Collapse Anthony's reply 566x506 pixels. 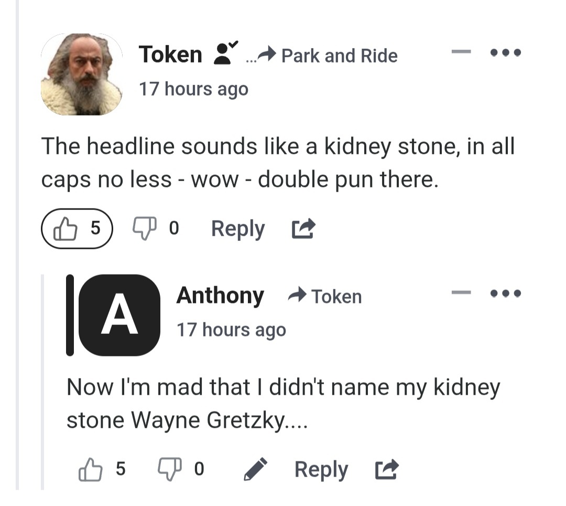click(x=461, y=293)
